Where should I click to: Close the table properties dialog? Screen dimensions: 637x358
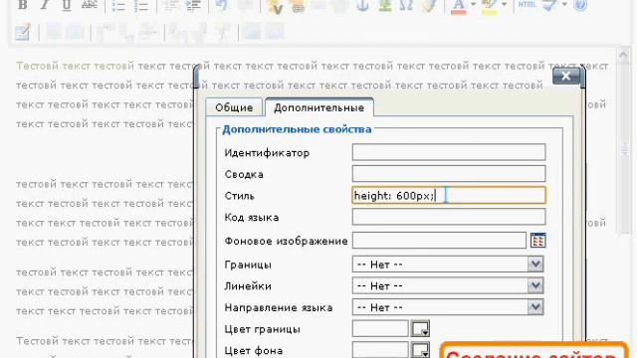point(566,76)
